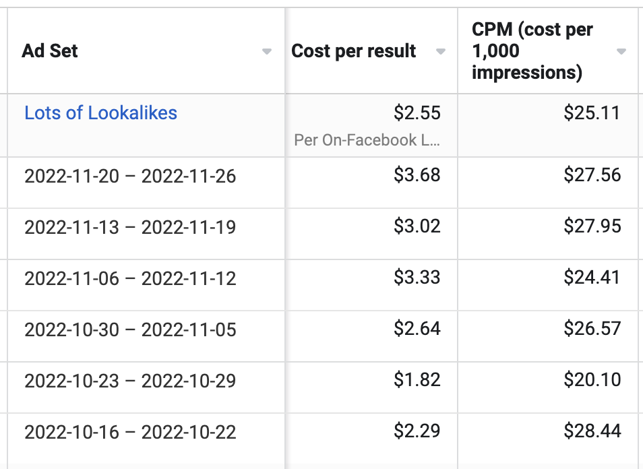This screenshot has width=643, height=469.
Task: Click the Per On-Facebook L... caption text
Action: [x=367, y=140]
